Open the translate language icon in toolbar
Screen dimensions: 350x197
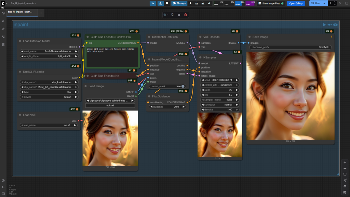153,3
